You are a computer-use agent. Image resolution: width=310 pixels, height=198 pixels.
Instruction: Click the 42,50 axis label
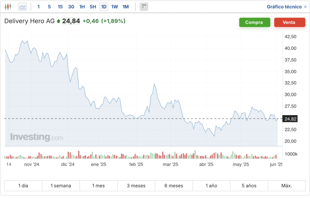(290, 37)
